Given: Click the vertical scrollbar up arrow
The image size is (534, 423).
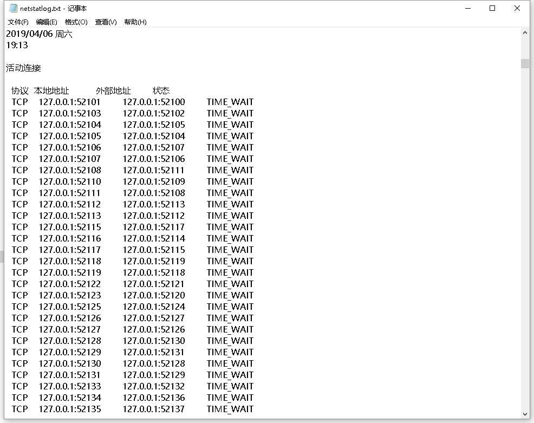Looking at the screenshot, I should [525, 32].
